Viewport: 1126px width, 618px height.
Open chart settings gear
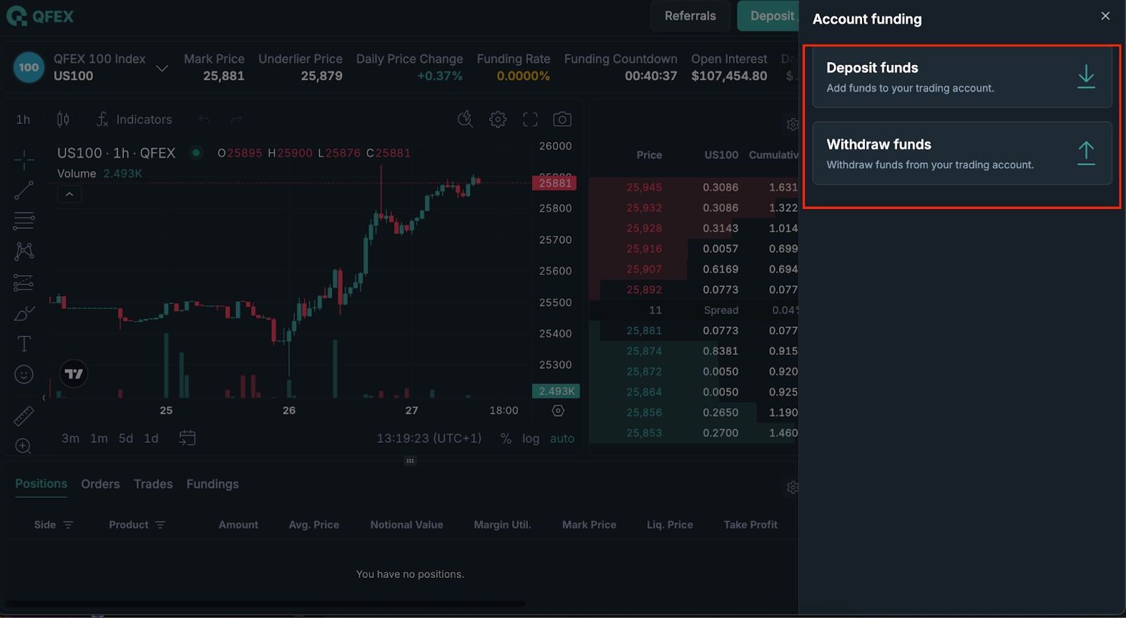pyautogui.click(x=498, y=119)
